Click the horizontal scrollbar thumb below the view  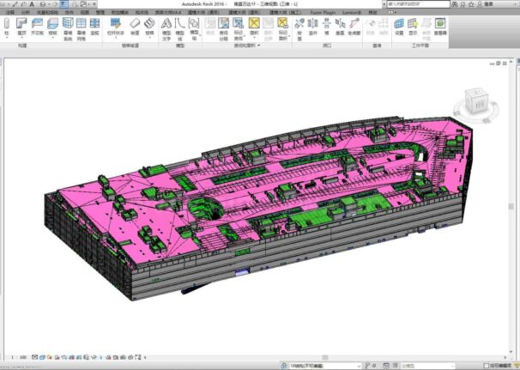(325, 357)
